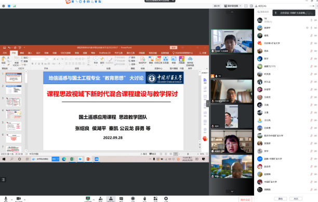Open the raise-hand reactions icon

click(x=144, y=199)
